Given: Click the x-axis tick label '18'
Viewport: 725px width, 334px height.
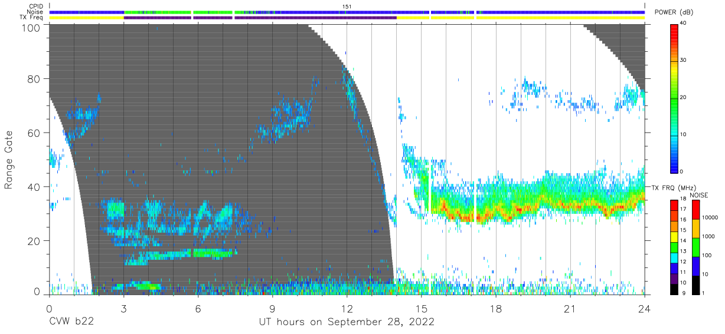Looking at the screenshot, I should pyautogui.click(x=495, y=309).
